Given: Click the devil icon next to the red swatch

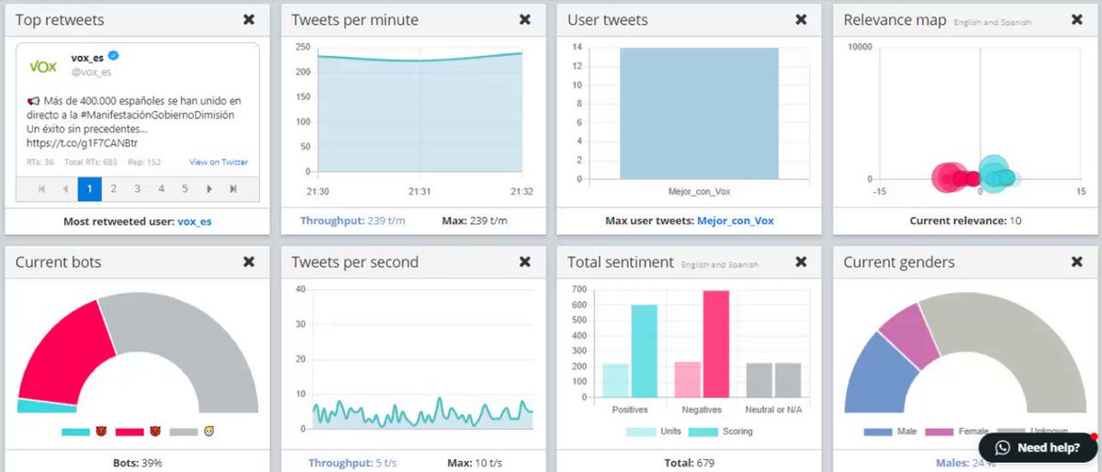Looking at the screenshot, I should click(154, 432).
